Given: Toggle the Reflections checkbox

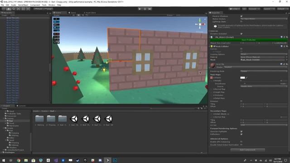Looking at the screenshot, I should 242,134.
